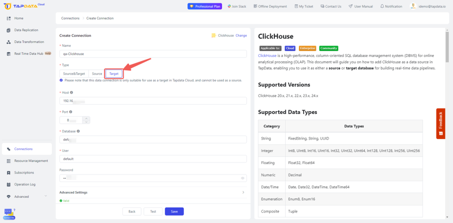Image resolution: width=453 pixels, height=223 pixels.
Task: Click the Save button
Action: (174, 211)
